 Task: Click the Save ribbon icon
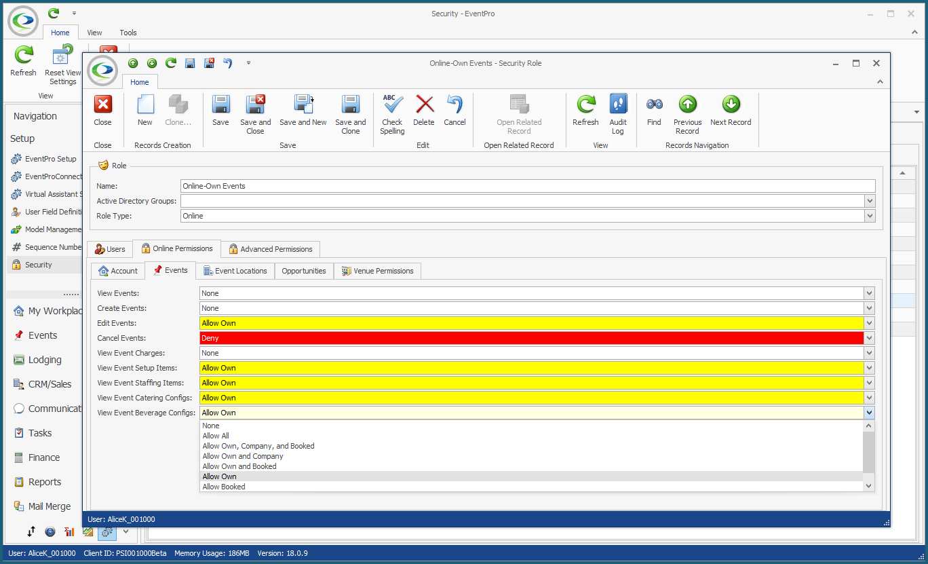(x=220, y=111)
